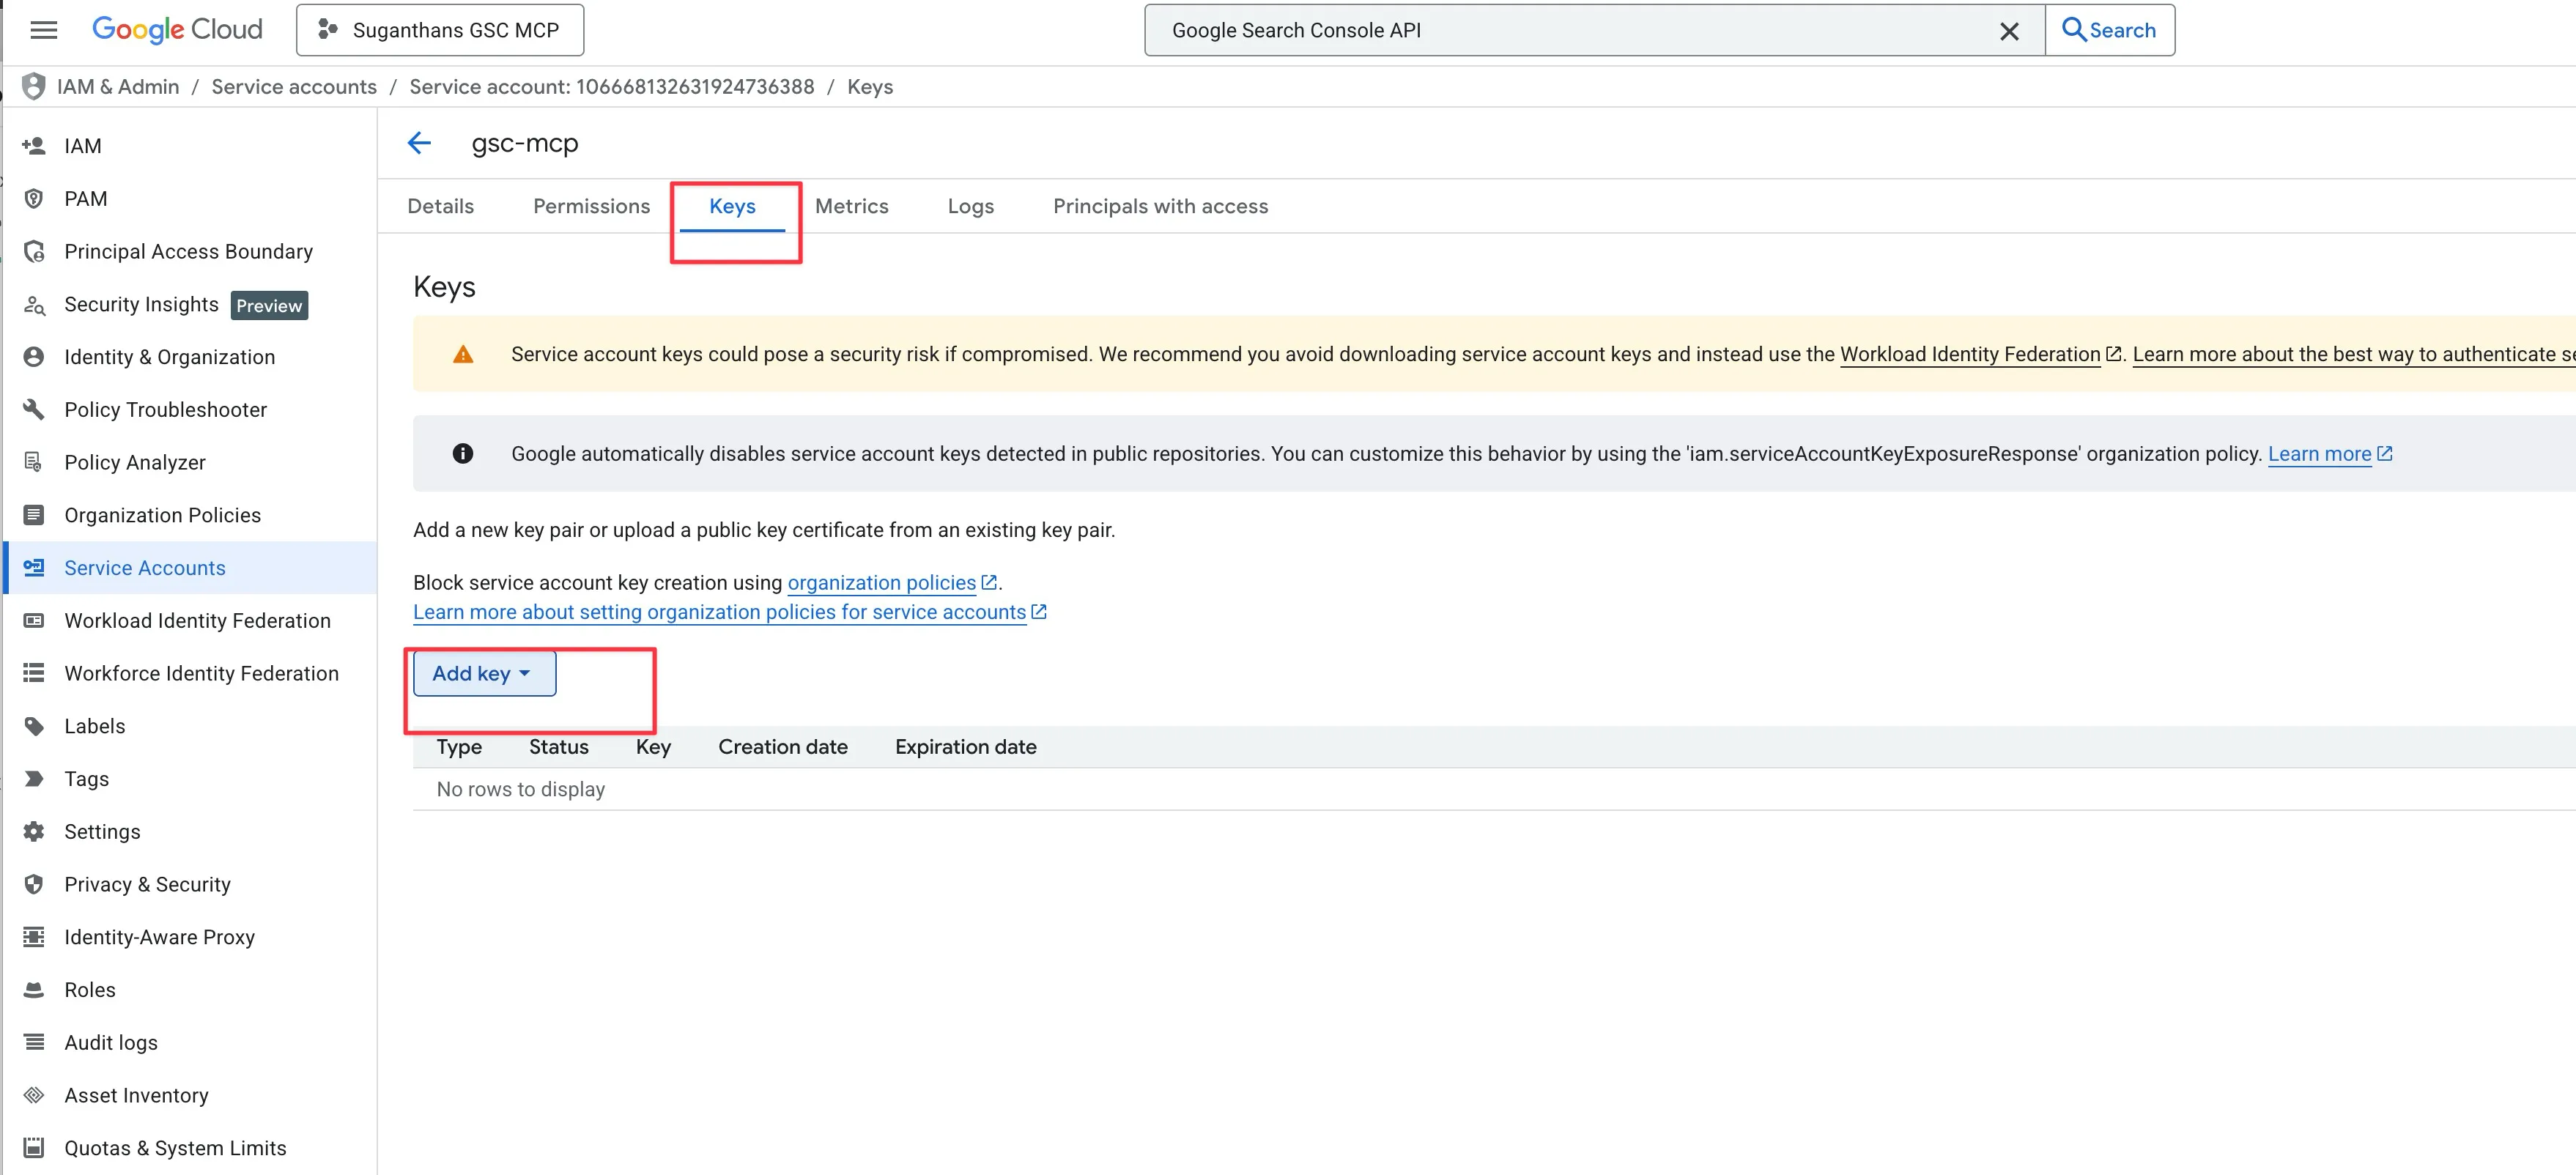Click the IAM sidebar icon
The image size is (2576, 1175).
[x=34, y=146]
